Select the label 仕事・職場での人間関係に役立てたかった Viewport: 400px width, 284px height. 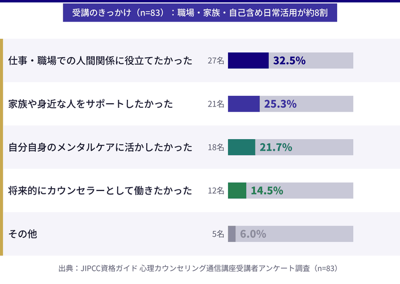click(x=101, y=60)
